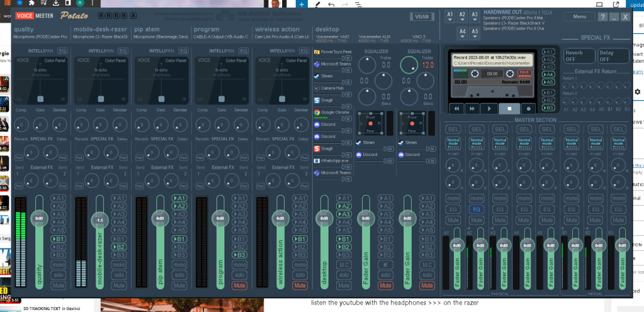The image size is (644, 312).
Task: Click the red input source icon on cassette
Action: coord(524,74)
